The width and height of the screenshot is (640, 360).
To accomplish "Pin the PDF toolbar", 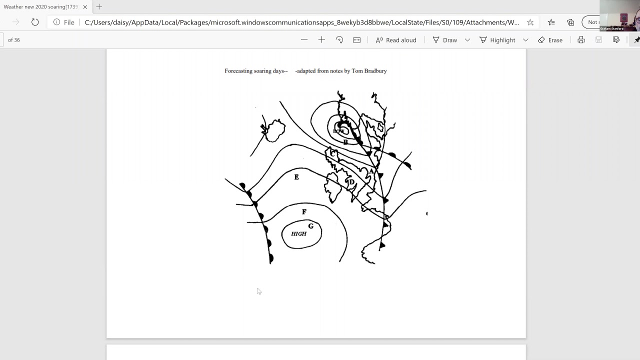I will click(x=636, y=40).
